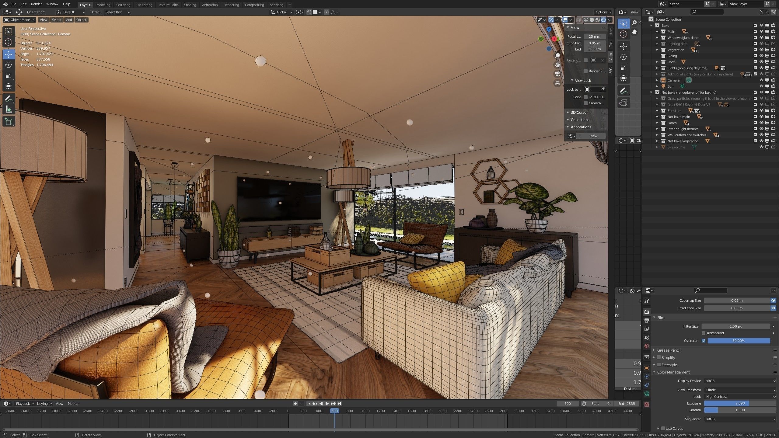779x438 pixels.
Task: Click the timeline Marker menu
Action: point(73,404)
